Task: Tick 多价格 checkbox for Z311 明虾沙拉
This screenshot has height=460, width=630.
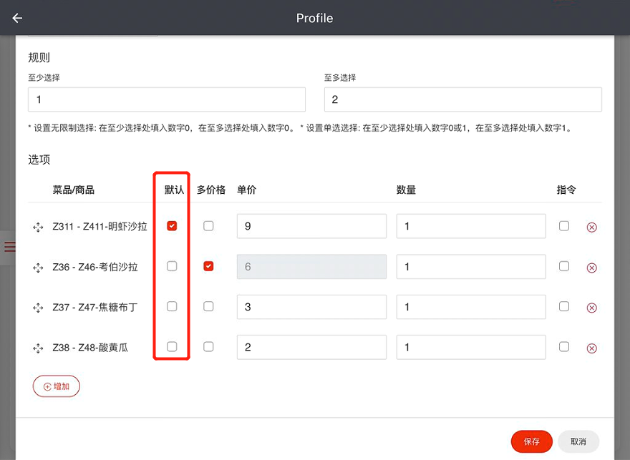Action: tap(208, 226)
